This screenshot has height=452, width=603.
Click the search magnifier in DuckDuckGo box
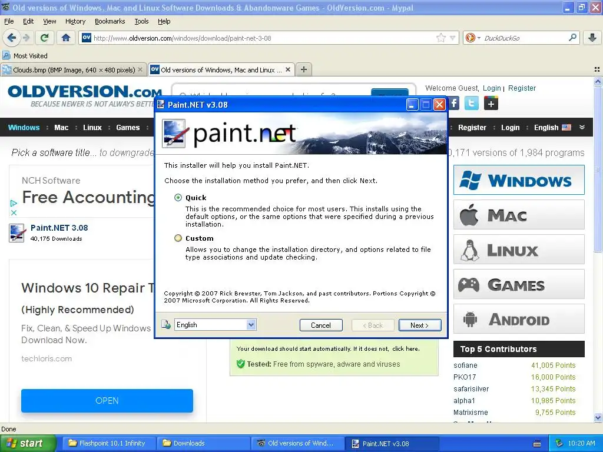pyautogui.click(x=572, y=38)
